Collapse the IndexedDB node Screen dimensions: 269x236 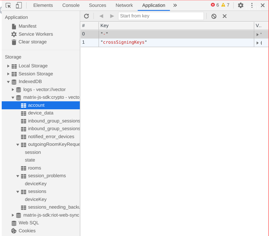(x=8, y=82)
